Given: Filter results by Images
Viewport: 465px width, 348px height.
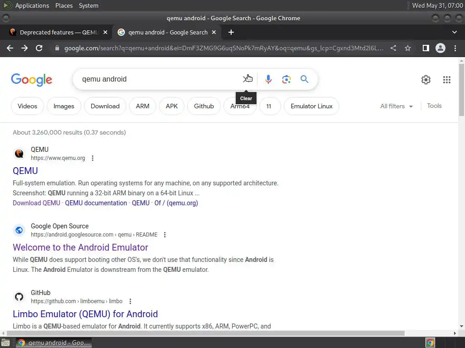Looking at the screenshot, I should (x=64, y=106).
